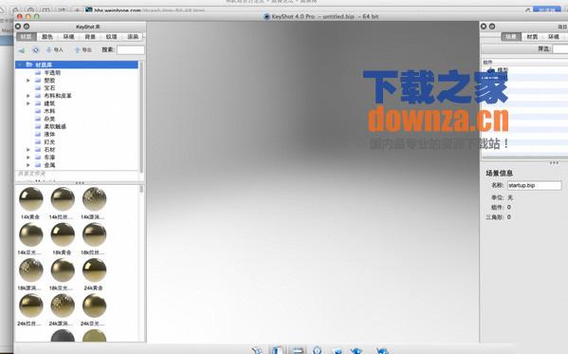
Task: Close the project panel on right
Action: click(484, 27)
